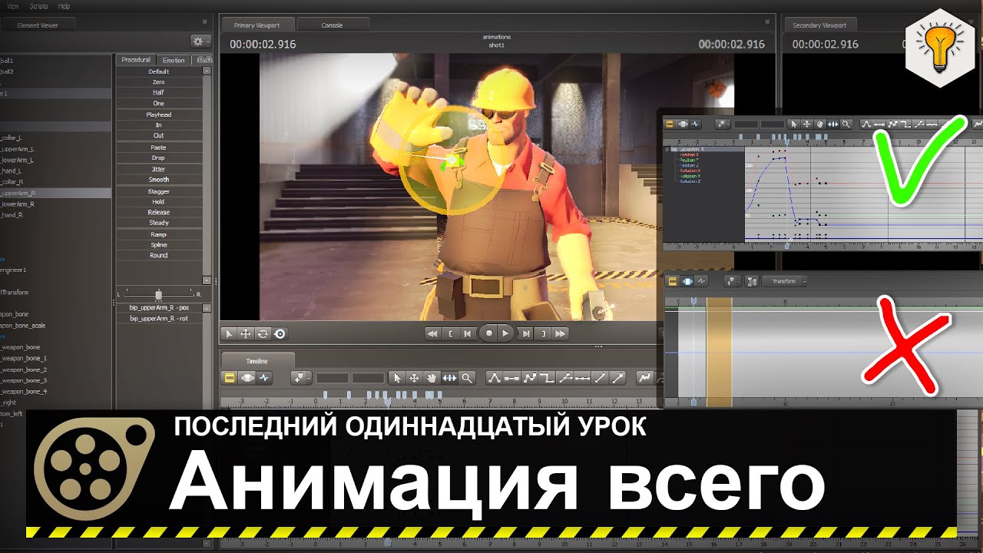Viewport: 983px width, 553px height.
Task: Open the Help menu
Action: coord(64,5)
